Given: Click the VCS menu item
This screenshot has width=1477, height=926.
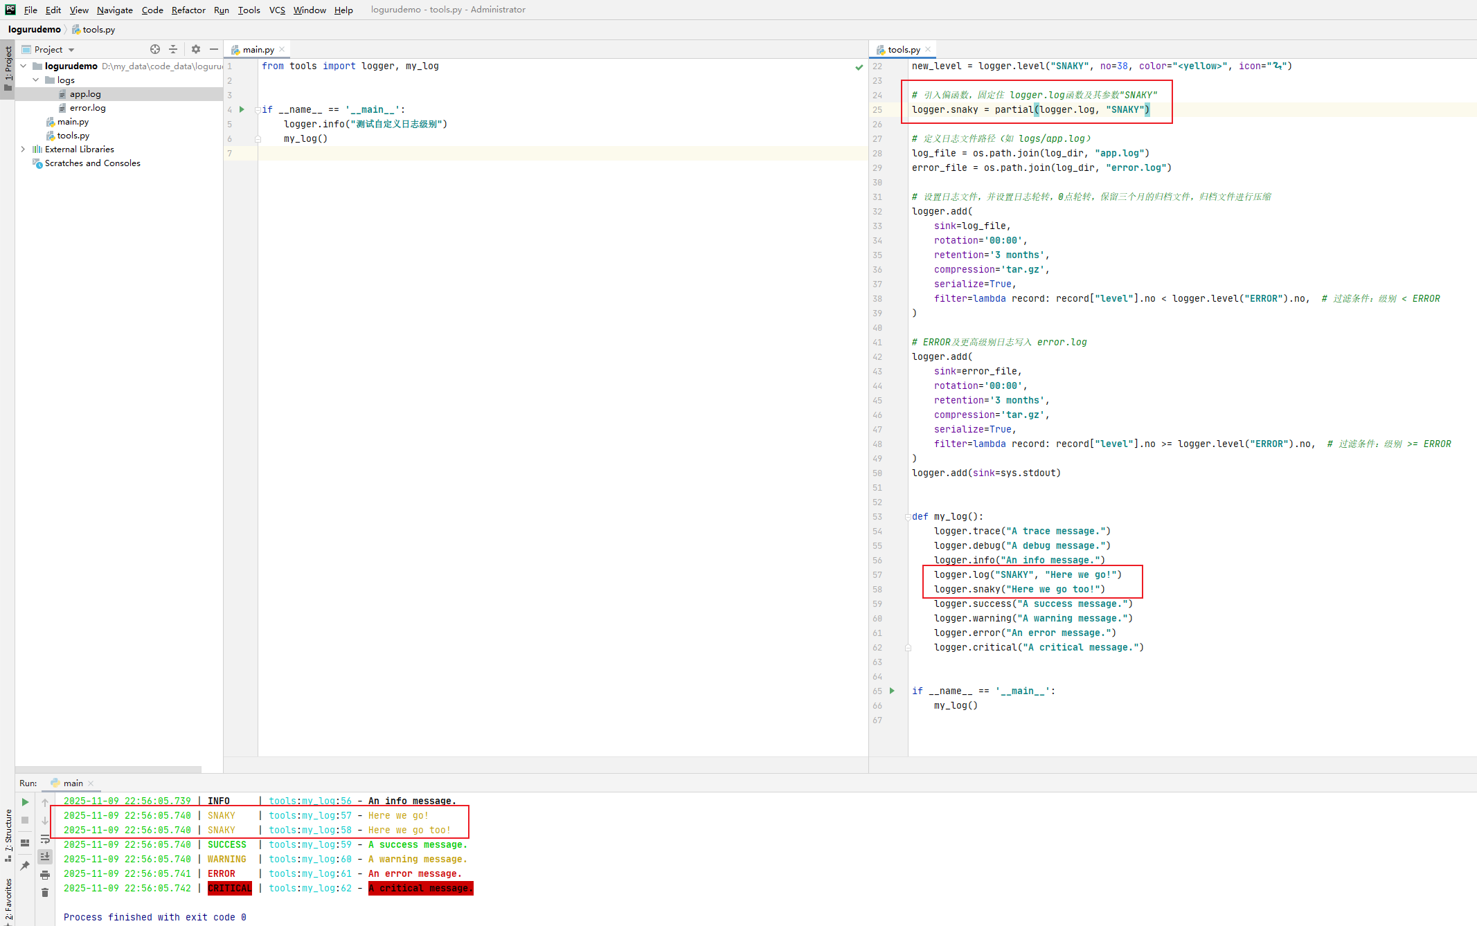Looking at the screenshot, I should point(277,10).
